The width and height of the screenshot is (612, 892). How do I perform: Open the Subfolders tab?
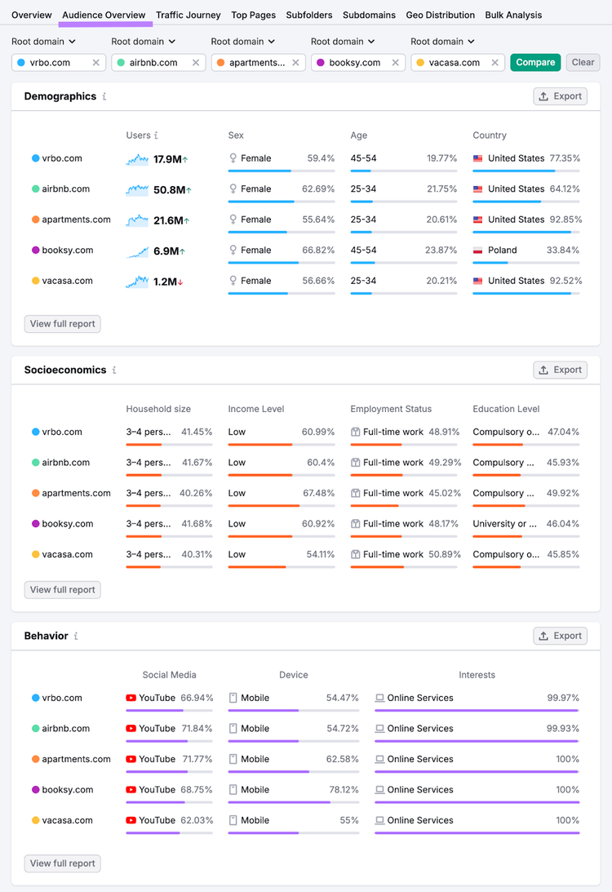[x=308, y=16]
